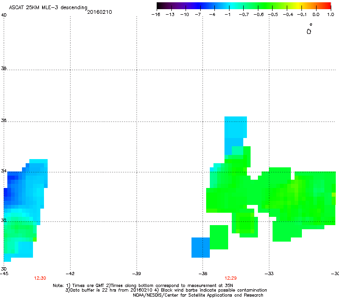
Task: Click the longitude axis label -36
Action: click(203, 274)
